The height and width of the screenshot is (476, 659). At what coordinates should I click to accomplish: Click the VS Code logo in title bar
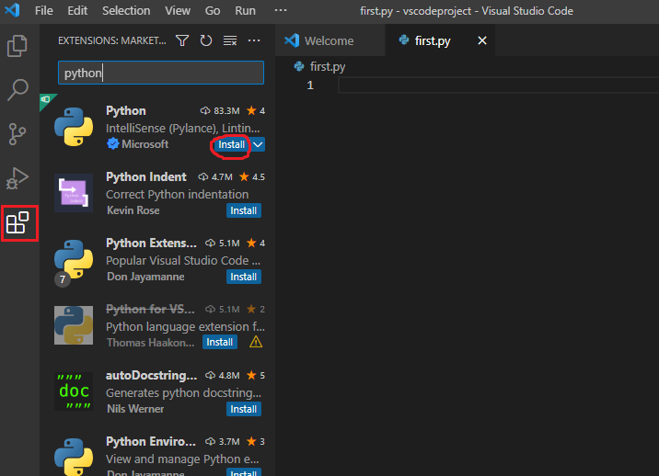pos(12,10)
